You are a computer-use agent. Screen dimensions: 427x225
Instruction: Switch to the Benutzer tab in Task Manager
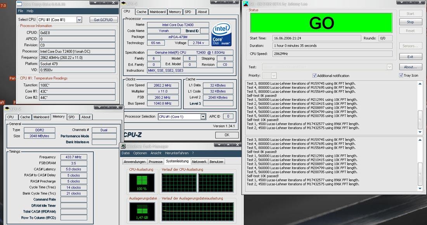coord(216,162)
